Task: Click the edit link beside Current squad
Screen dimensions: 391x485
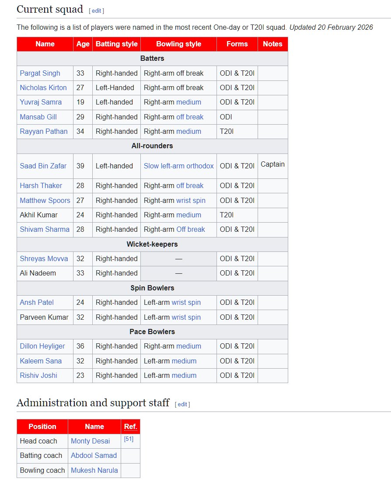Action: coord(97,11)
